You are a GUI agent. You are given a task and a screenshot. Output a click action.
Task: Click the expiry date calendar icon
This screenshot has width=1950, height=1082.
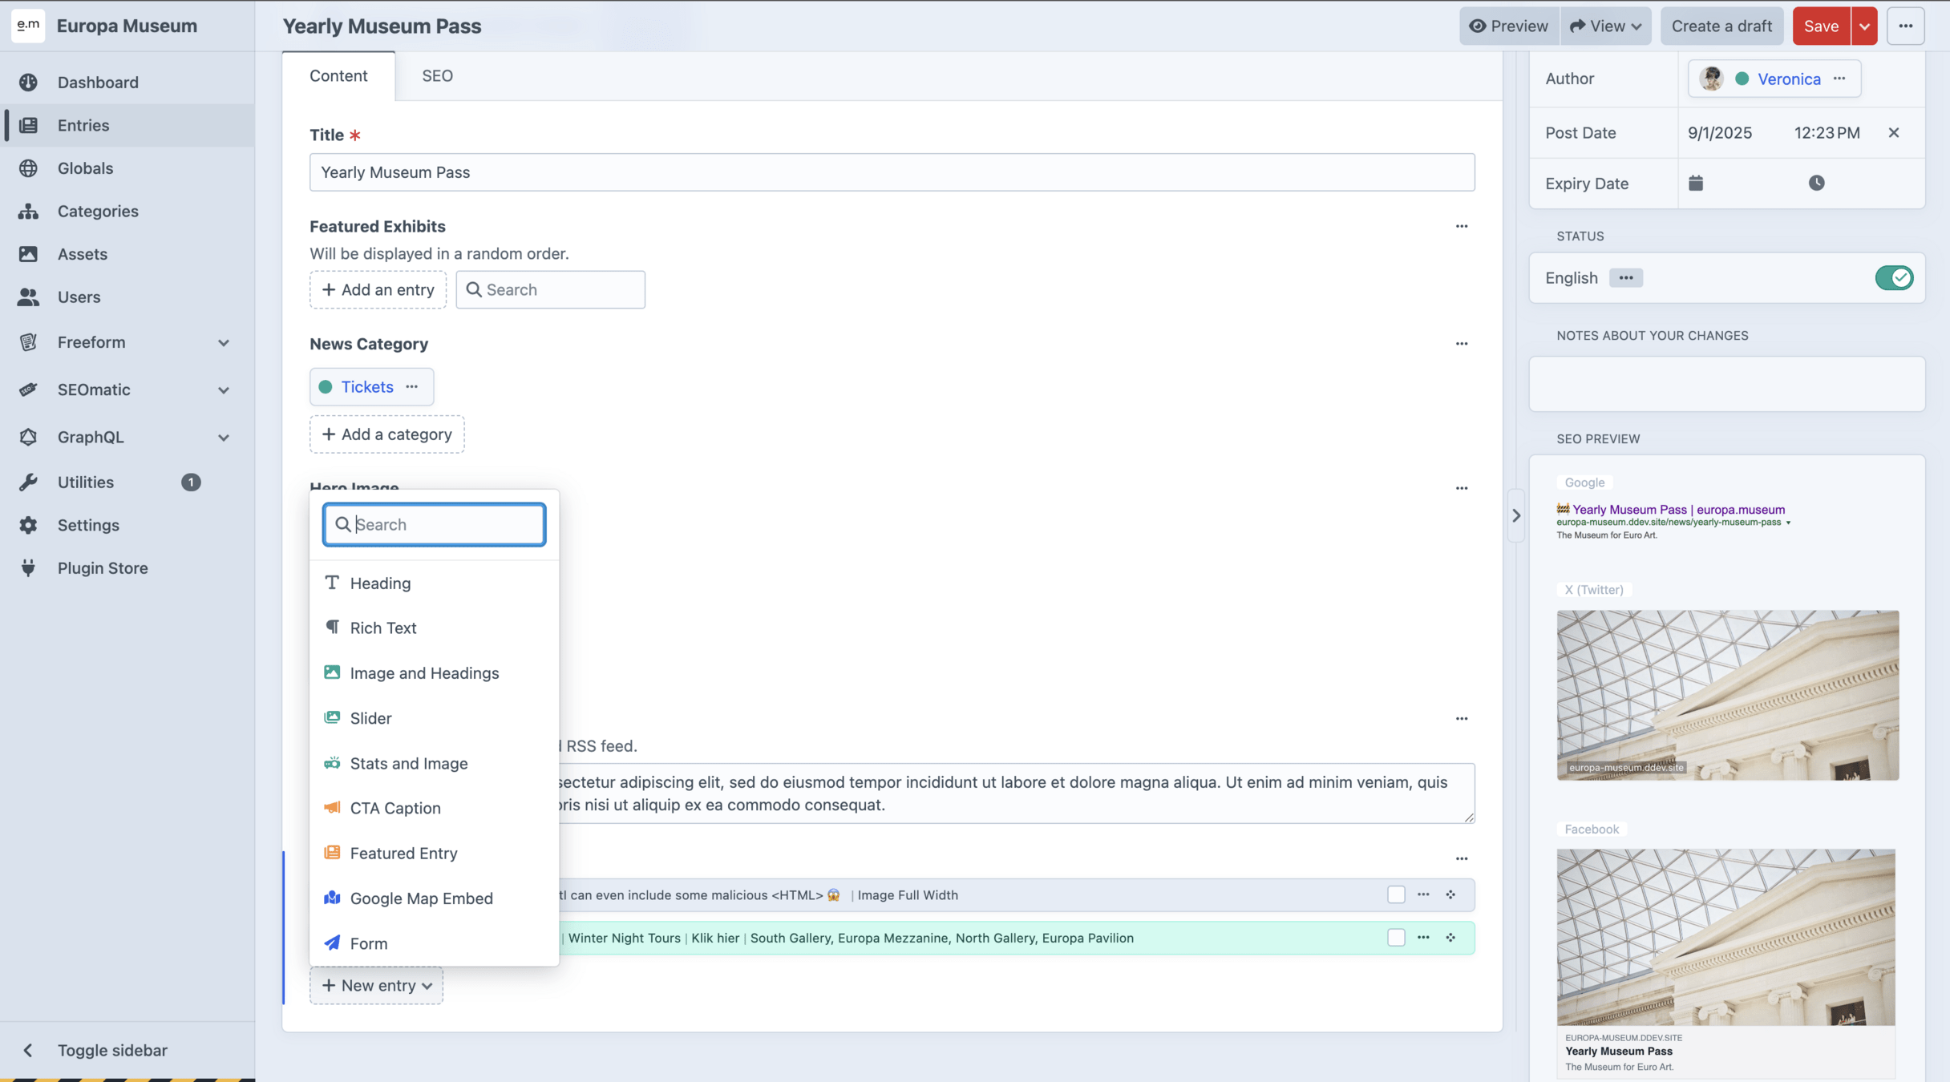click(1696, 184)
